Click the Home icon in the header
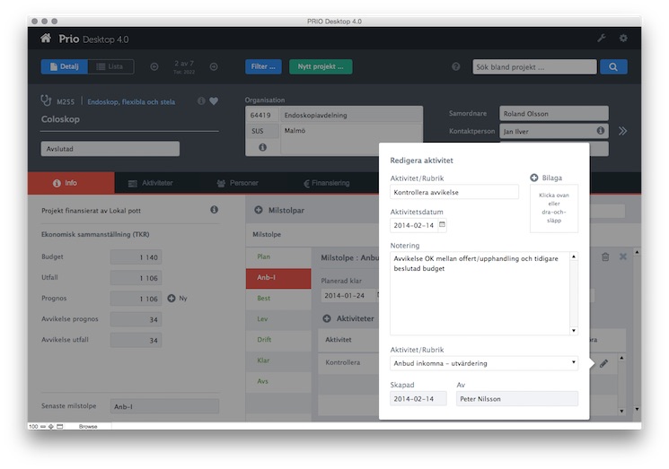669x469 pixels. 46,39
